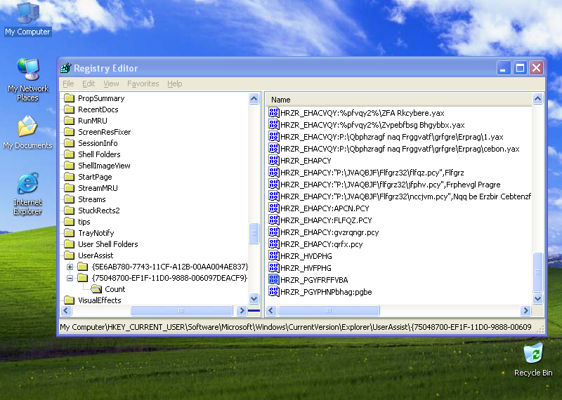Click binary value icon for HRZR_HVFPHG

[274, 267]
